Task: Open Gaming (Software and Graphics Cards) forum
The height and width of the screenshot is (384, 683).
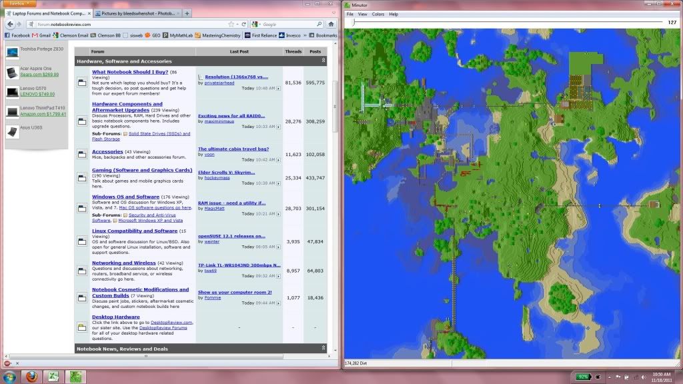Action: 142,170
